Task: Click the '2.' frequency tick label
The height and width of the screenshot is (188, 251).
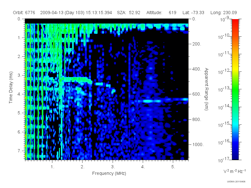Action: (83, 167)
